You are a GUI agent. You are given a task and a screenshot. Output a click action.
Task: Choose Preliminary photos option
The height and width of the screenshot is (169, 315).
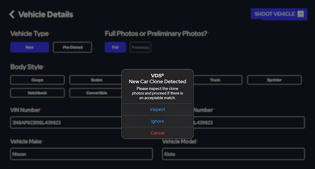pos(141,48)
